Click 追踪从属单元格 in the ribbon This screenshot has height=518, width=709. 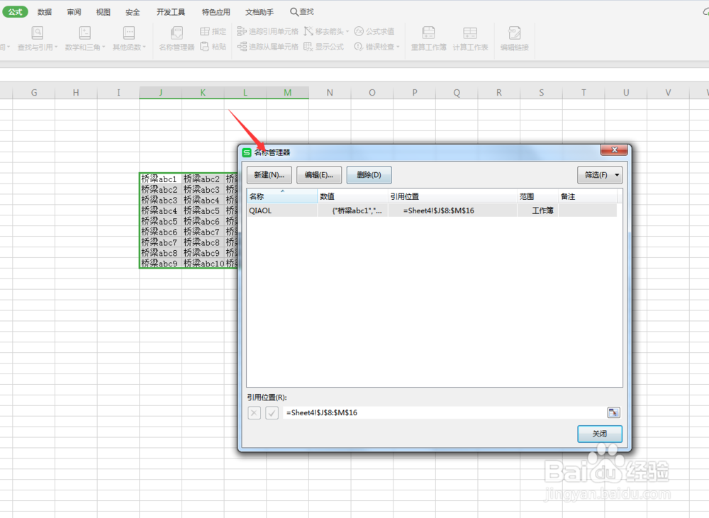267,47
